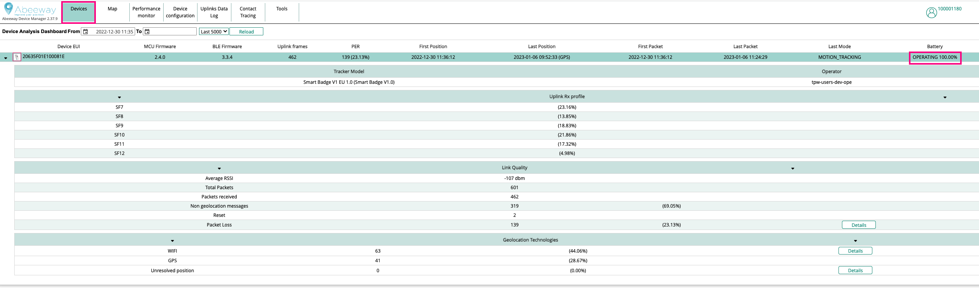Open Uplinks Data Log tab
Image resolution: width=979 pixels, height=288 pixels.
214,12
